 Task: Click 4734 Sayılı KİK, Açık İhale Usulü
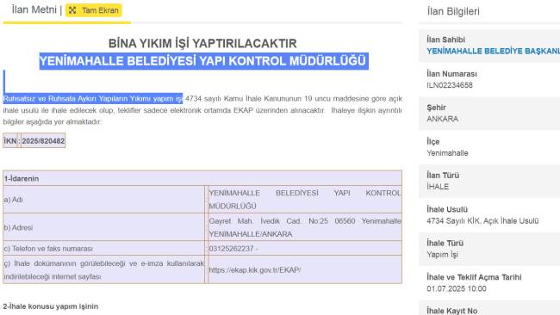click(482, 221)
